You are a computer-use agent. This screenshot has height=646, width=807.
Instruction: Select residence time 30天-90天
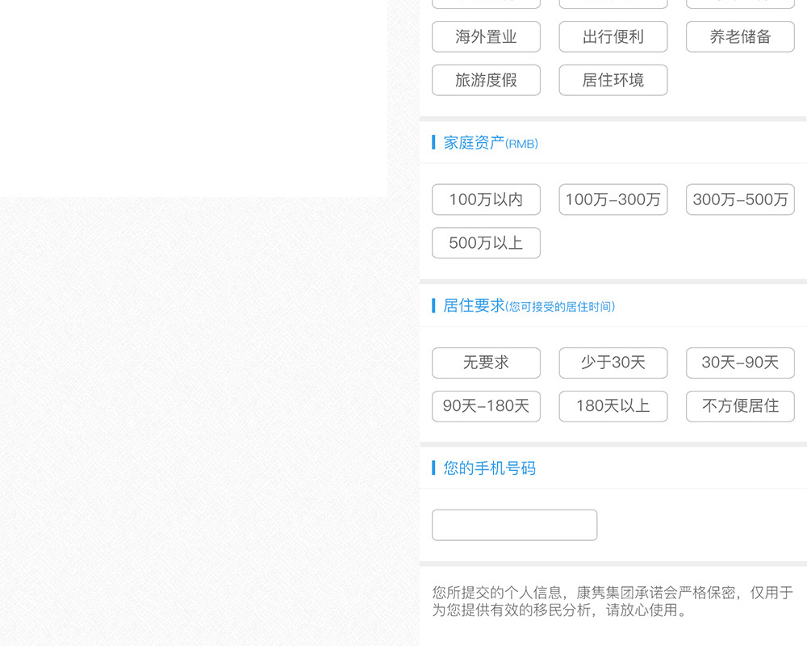tap(740, 363)
